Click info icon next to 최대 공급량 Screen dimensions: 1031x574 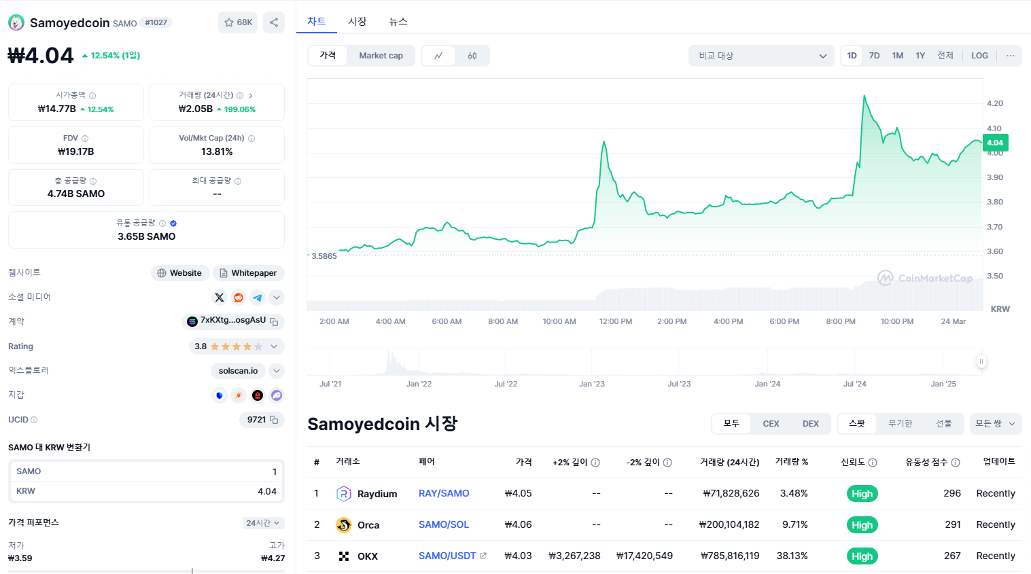238,181
